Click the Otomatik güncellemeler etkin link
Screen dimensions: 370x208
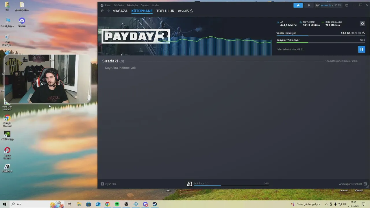coord(341,61)
